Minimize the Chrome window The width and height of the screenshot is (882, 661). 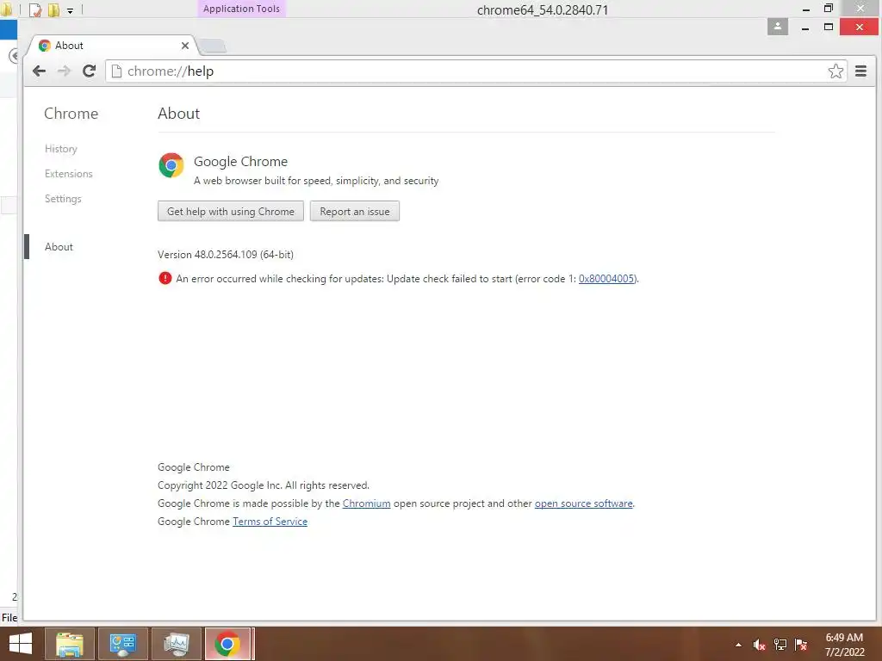point(805,27)
